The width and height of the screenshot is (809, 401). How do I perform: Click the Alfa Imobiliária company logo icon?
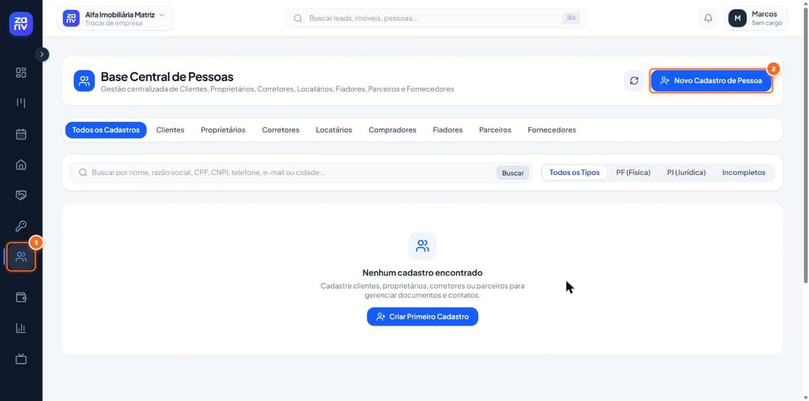(71, 18)
